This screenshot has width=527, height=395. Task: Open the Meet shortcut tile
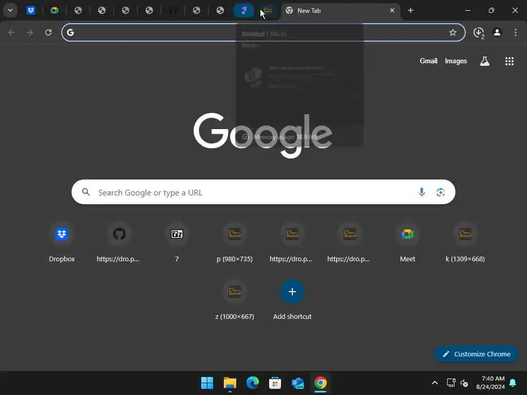(408, 242)
